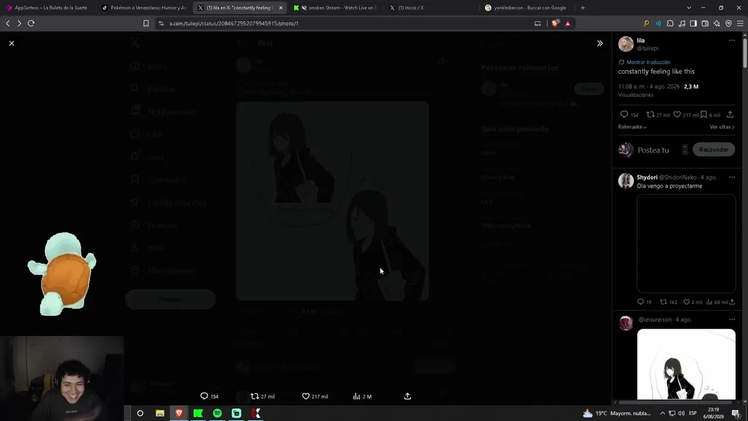The width and height of the screenshot is (748, 421).
Task: Open Brave Rewards triangle icon
Action: [x=567, y=23]
